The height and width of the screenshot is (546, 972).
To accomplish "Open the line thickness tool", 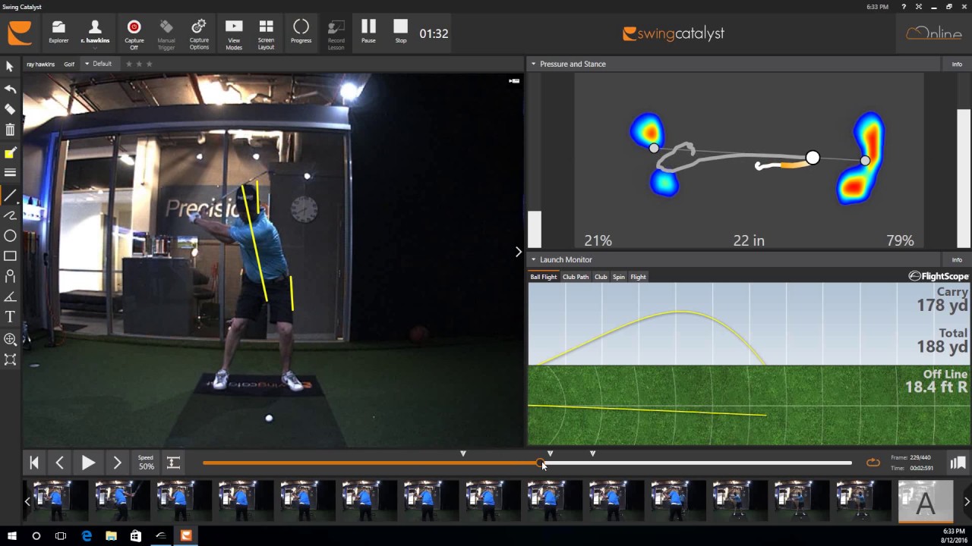I will [x=10, y=173].
